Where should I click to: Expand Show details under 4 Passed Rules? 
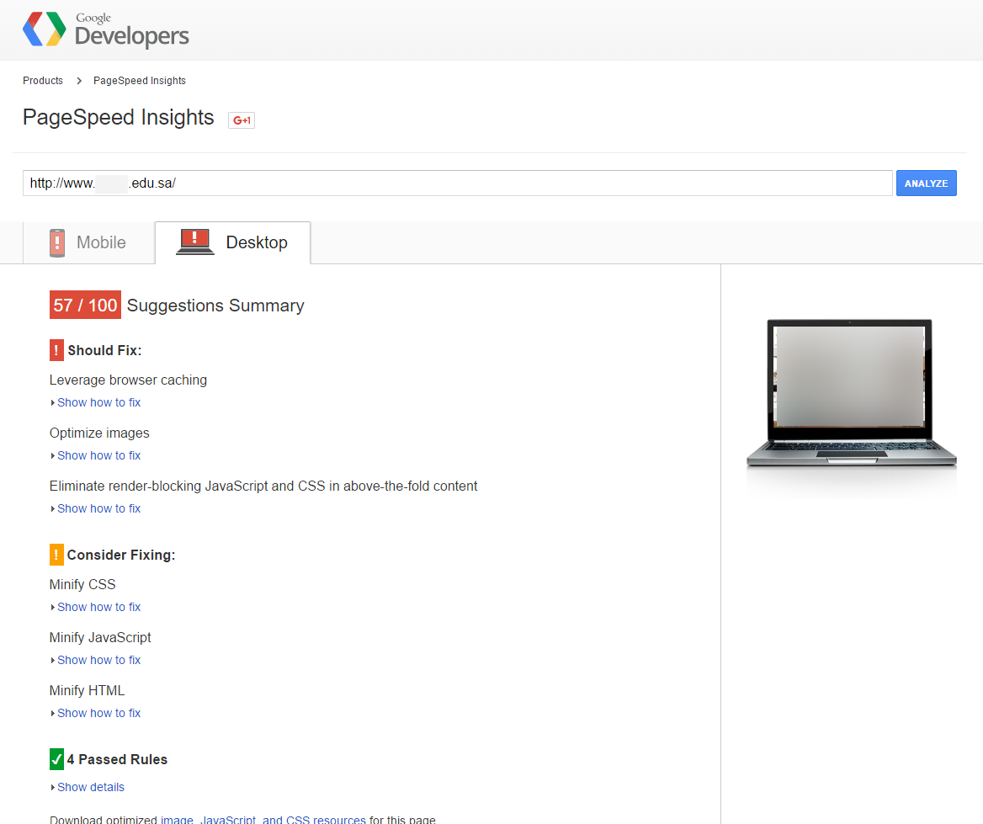90,787
